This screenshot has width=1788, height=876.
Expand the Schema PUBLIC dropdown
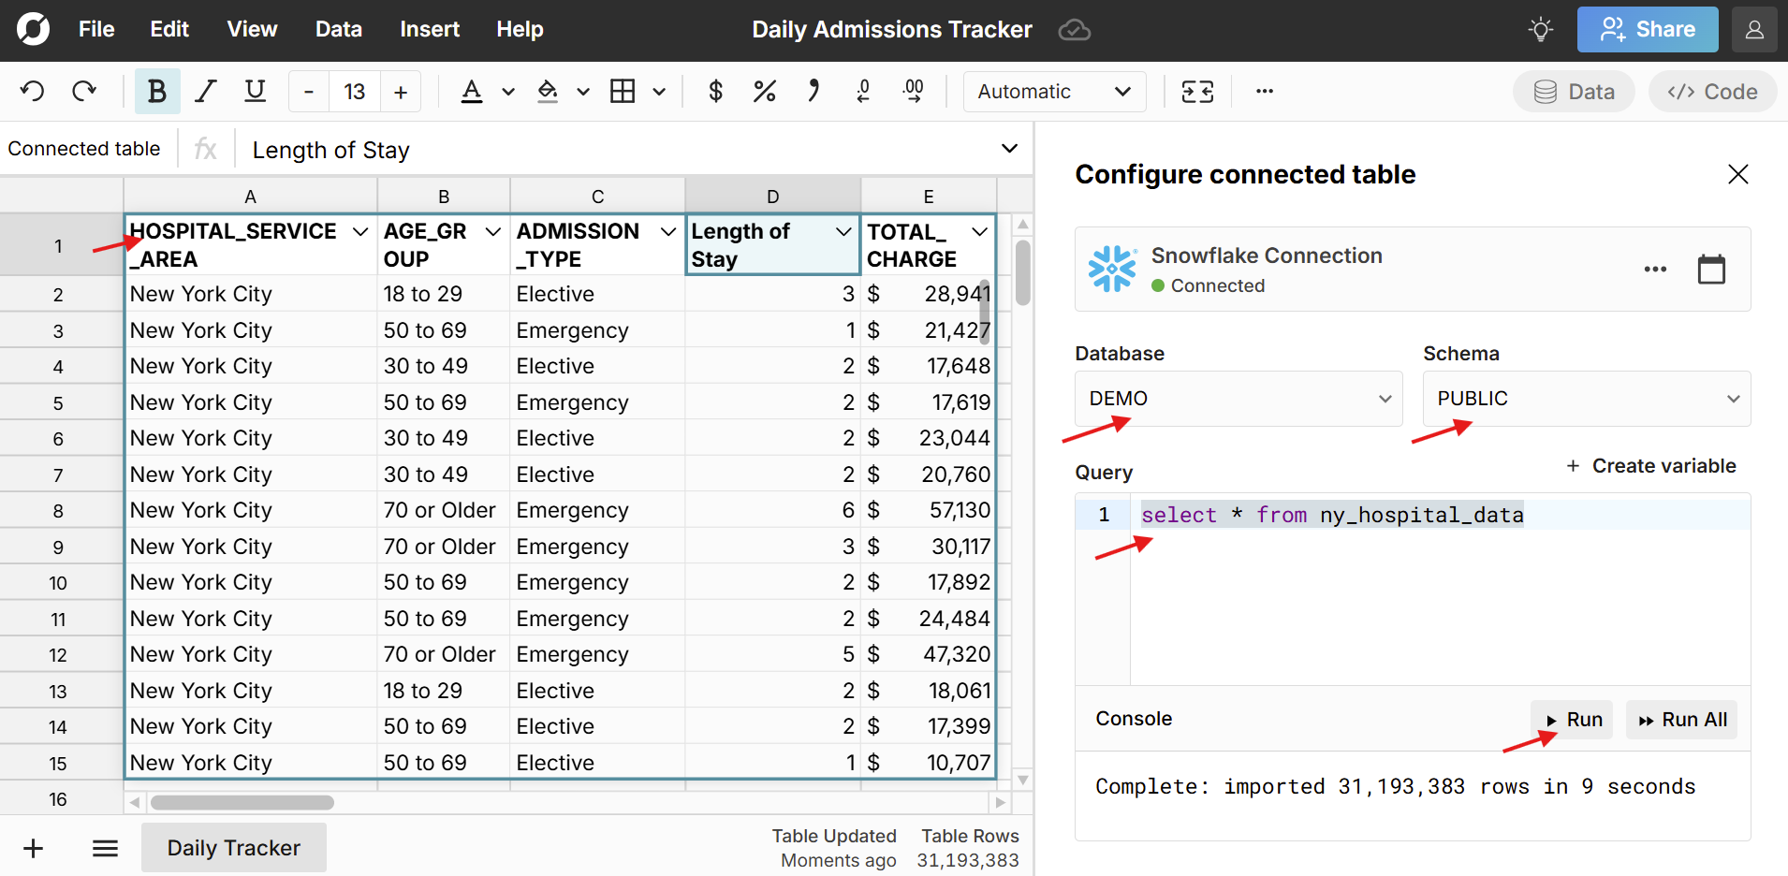click(1586, 399)
